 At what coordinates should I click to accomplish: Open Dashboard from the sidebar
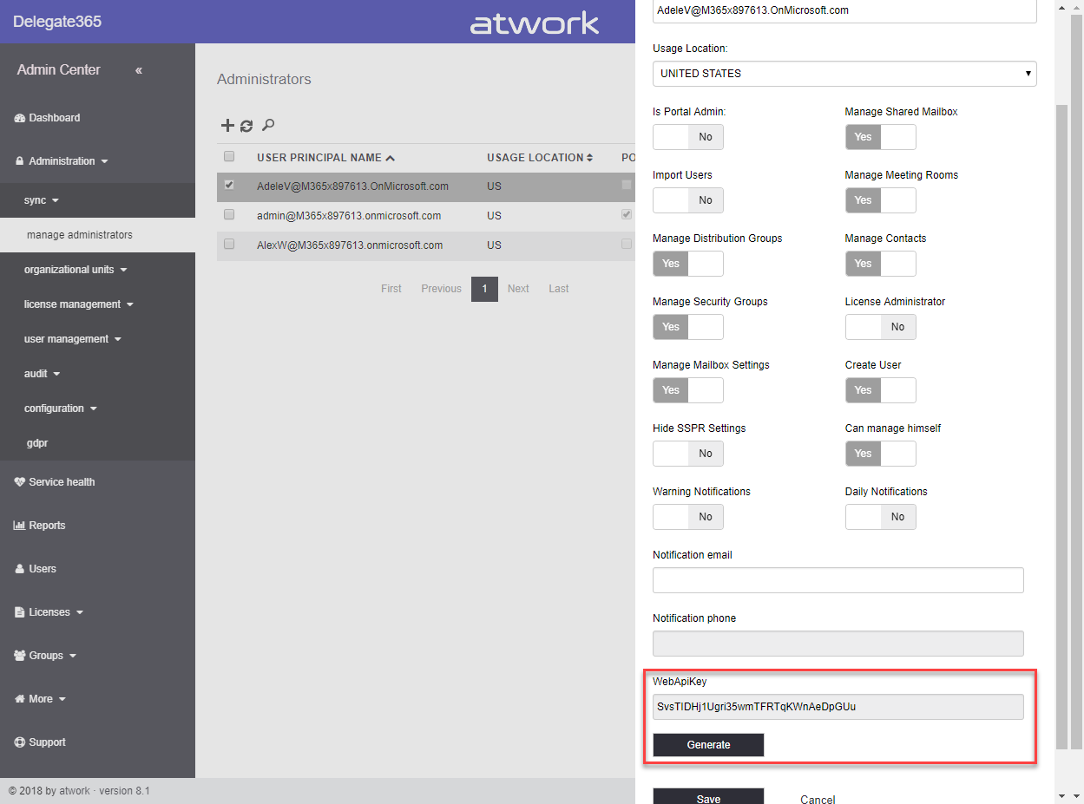point(54,118)
